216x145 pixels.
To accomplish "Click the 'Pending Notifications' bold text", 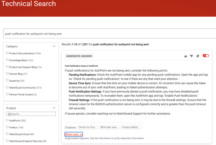I will tap(82, 75).
